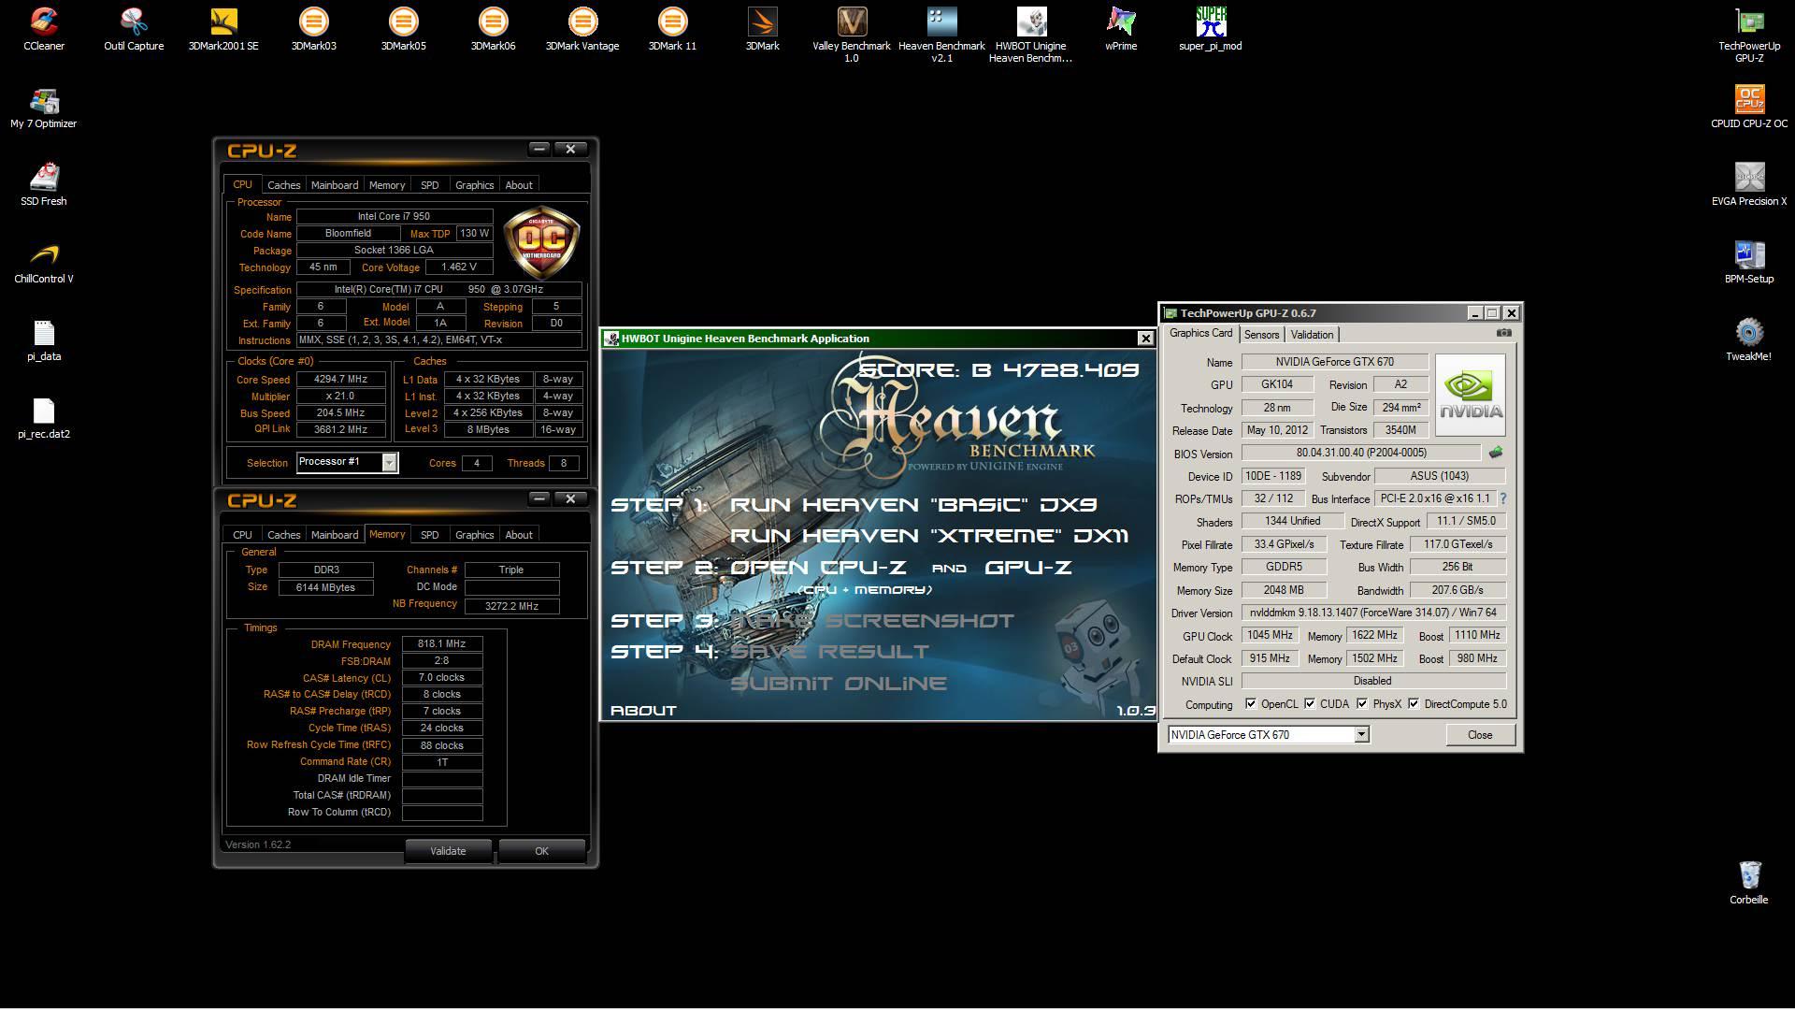Open TechPowerUp GPU-Z desktop shortcut
Viewport: 1795px width, 1010px height.
pyautogui.click(x=1749, y=35)
